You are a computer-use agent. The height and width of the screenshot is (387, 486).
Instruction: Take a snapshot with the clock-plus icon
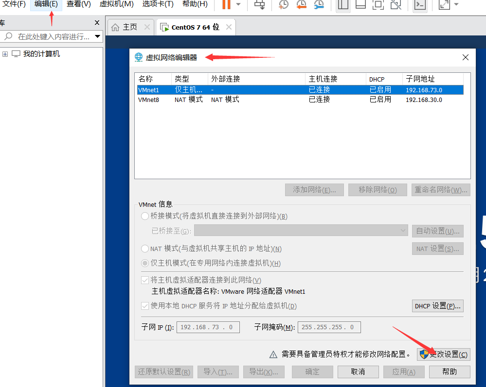pos(283,4)
